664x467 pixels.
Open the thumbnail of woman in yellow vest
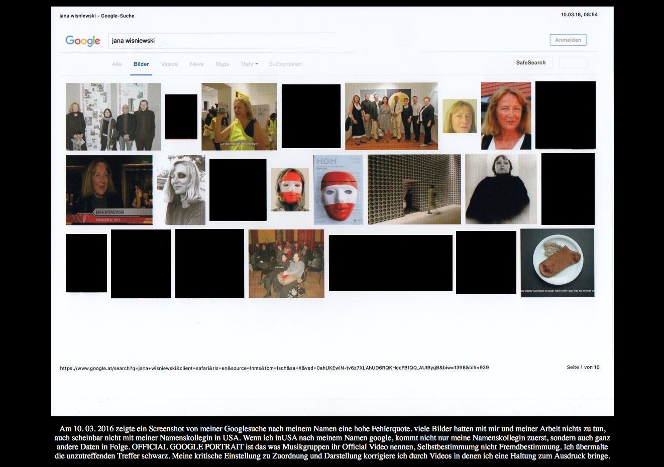tap(239, 116)
